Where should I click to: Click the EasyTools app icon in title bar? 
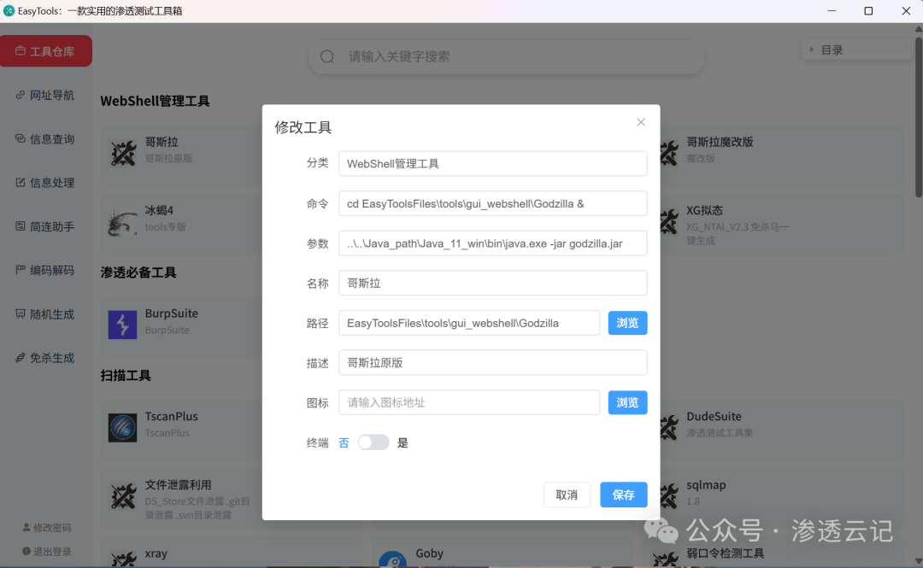[9, 10]
